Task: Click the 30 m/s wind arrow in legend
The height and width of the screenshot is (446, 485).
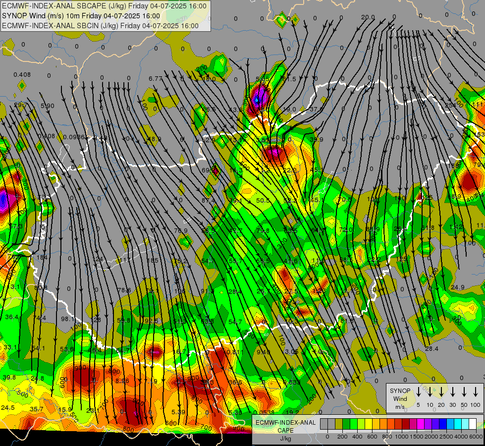Action: tap(452, 392)
